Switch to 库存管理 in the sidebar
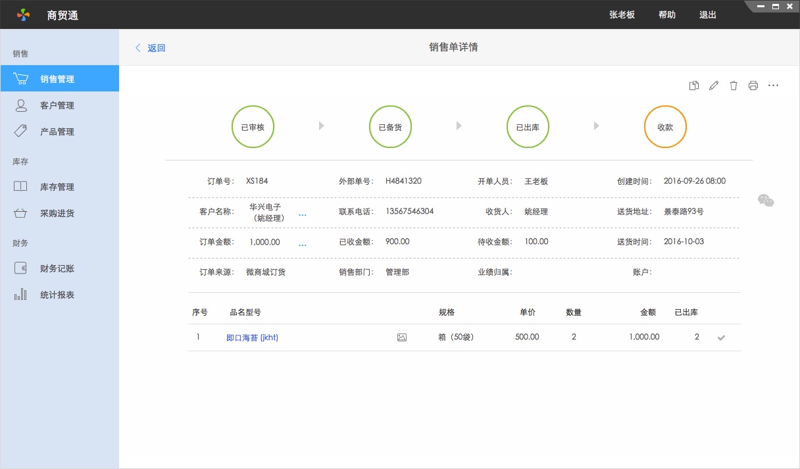Image resolution: width=800 pixels, height=469 pixels. click(58, 187)
